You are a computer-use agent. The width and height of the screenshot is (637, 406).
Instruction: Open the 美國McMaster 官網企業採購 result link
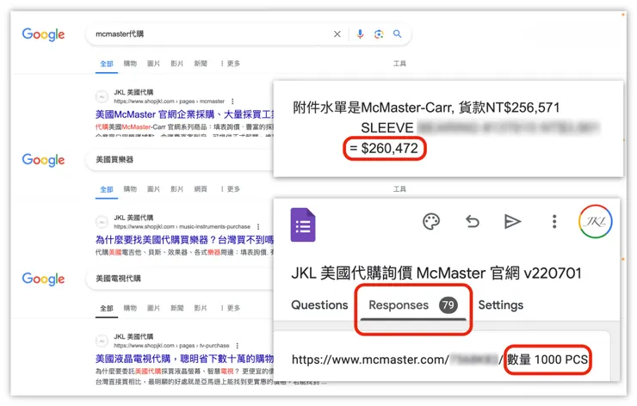click(184, 114)
